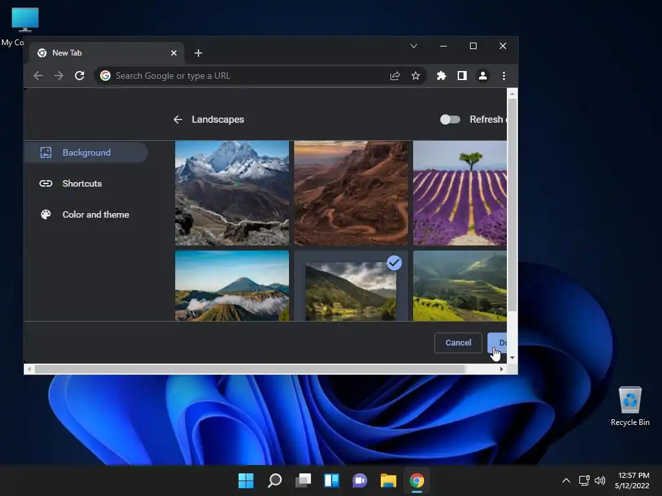Open the Chrome profile avatar
The width and height of the screenshot is (662, 496).
click(482, 76)
